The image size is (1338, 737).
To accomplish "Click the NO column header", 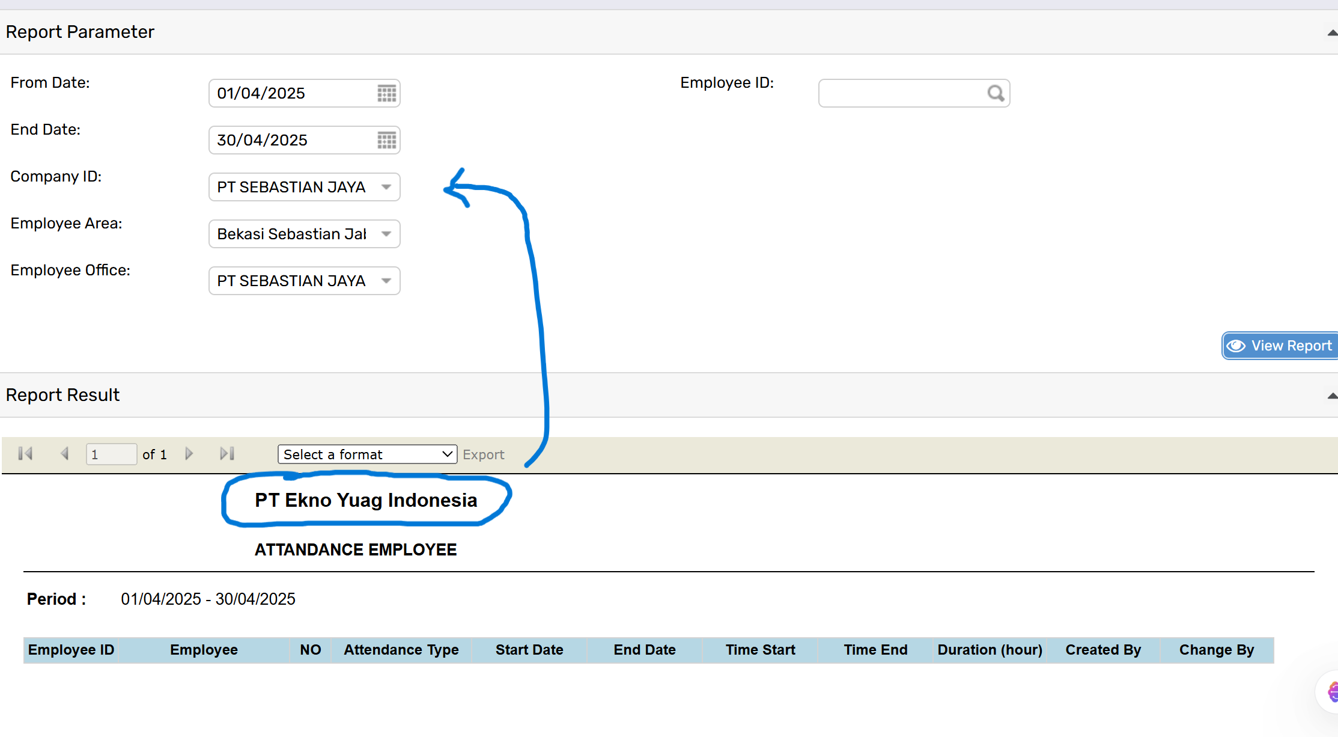I will coord(311,650).
